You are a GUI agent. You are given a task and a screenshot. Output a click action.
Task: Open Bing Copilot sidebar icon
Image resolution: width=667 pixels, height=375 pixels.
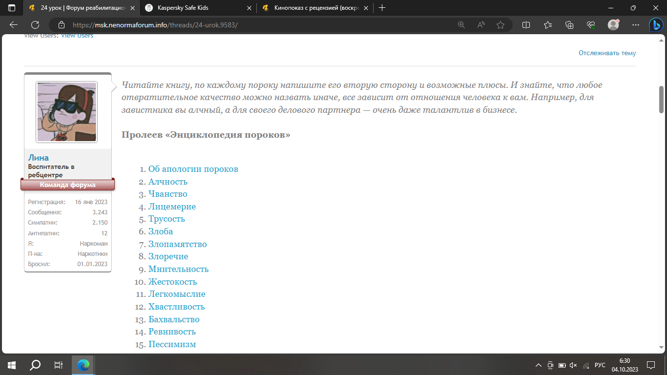(655, 25)
